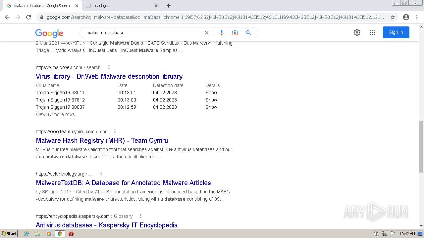Open the Chrome three-dot menu
Viewport: 424px width, 238px height.
(x=417, y=17)
